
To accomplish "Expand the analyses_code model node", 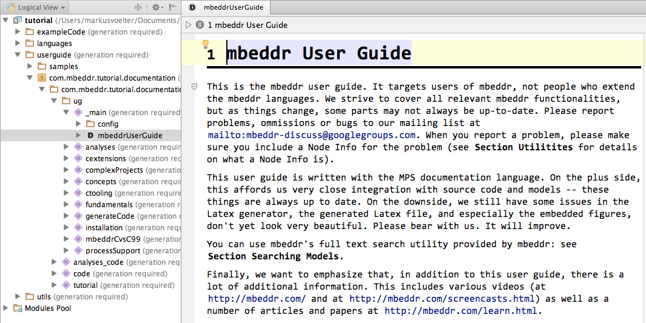I will (x=54, y=262).
